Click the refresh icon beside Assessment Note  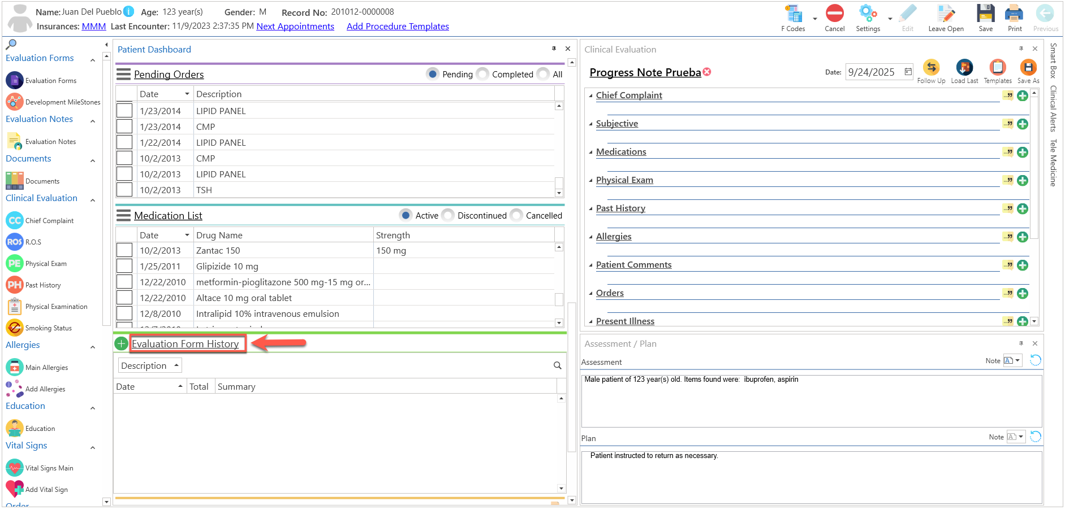pyautogui.click(x=1035, y=360)
